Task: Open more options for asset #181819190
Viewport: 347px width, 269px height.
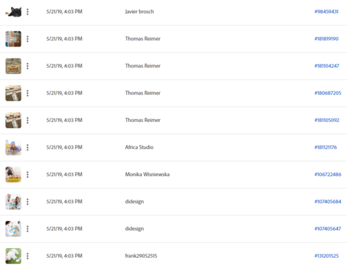Action: point(28,39)
